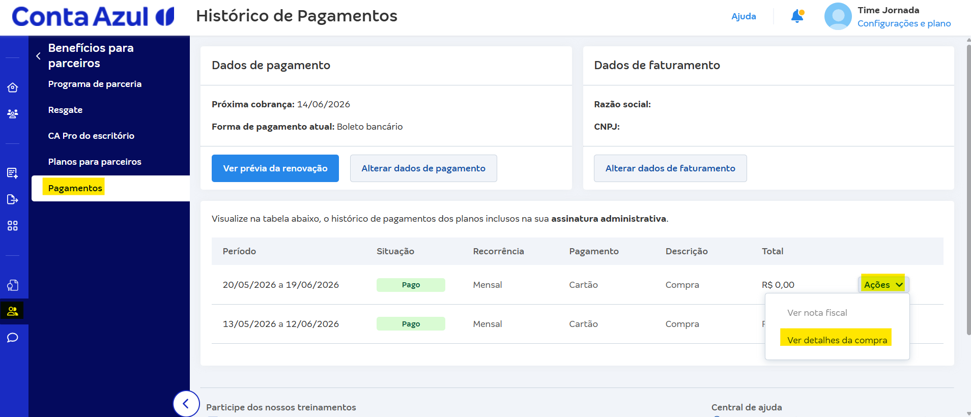Click Pago badge for 20/05/2026 row

coord(411,285)
